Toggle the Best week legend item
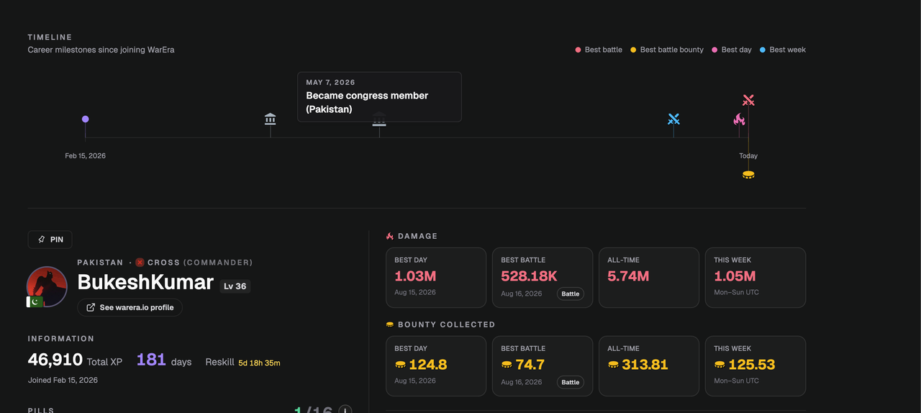 (x=783, y=50)
